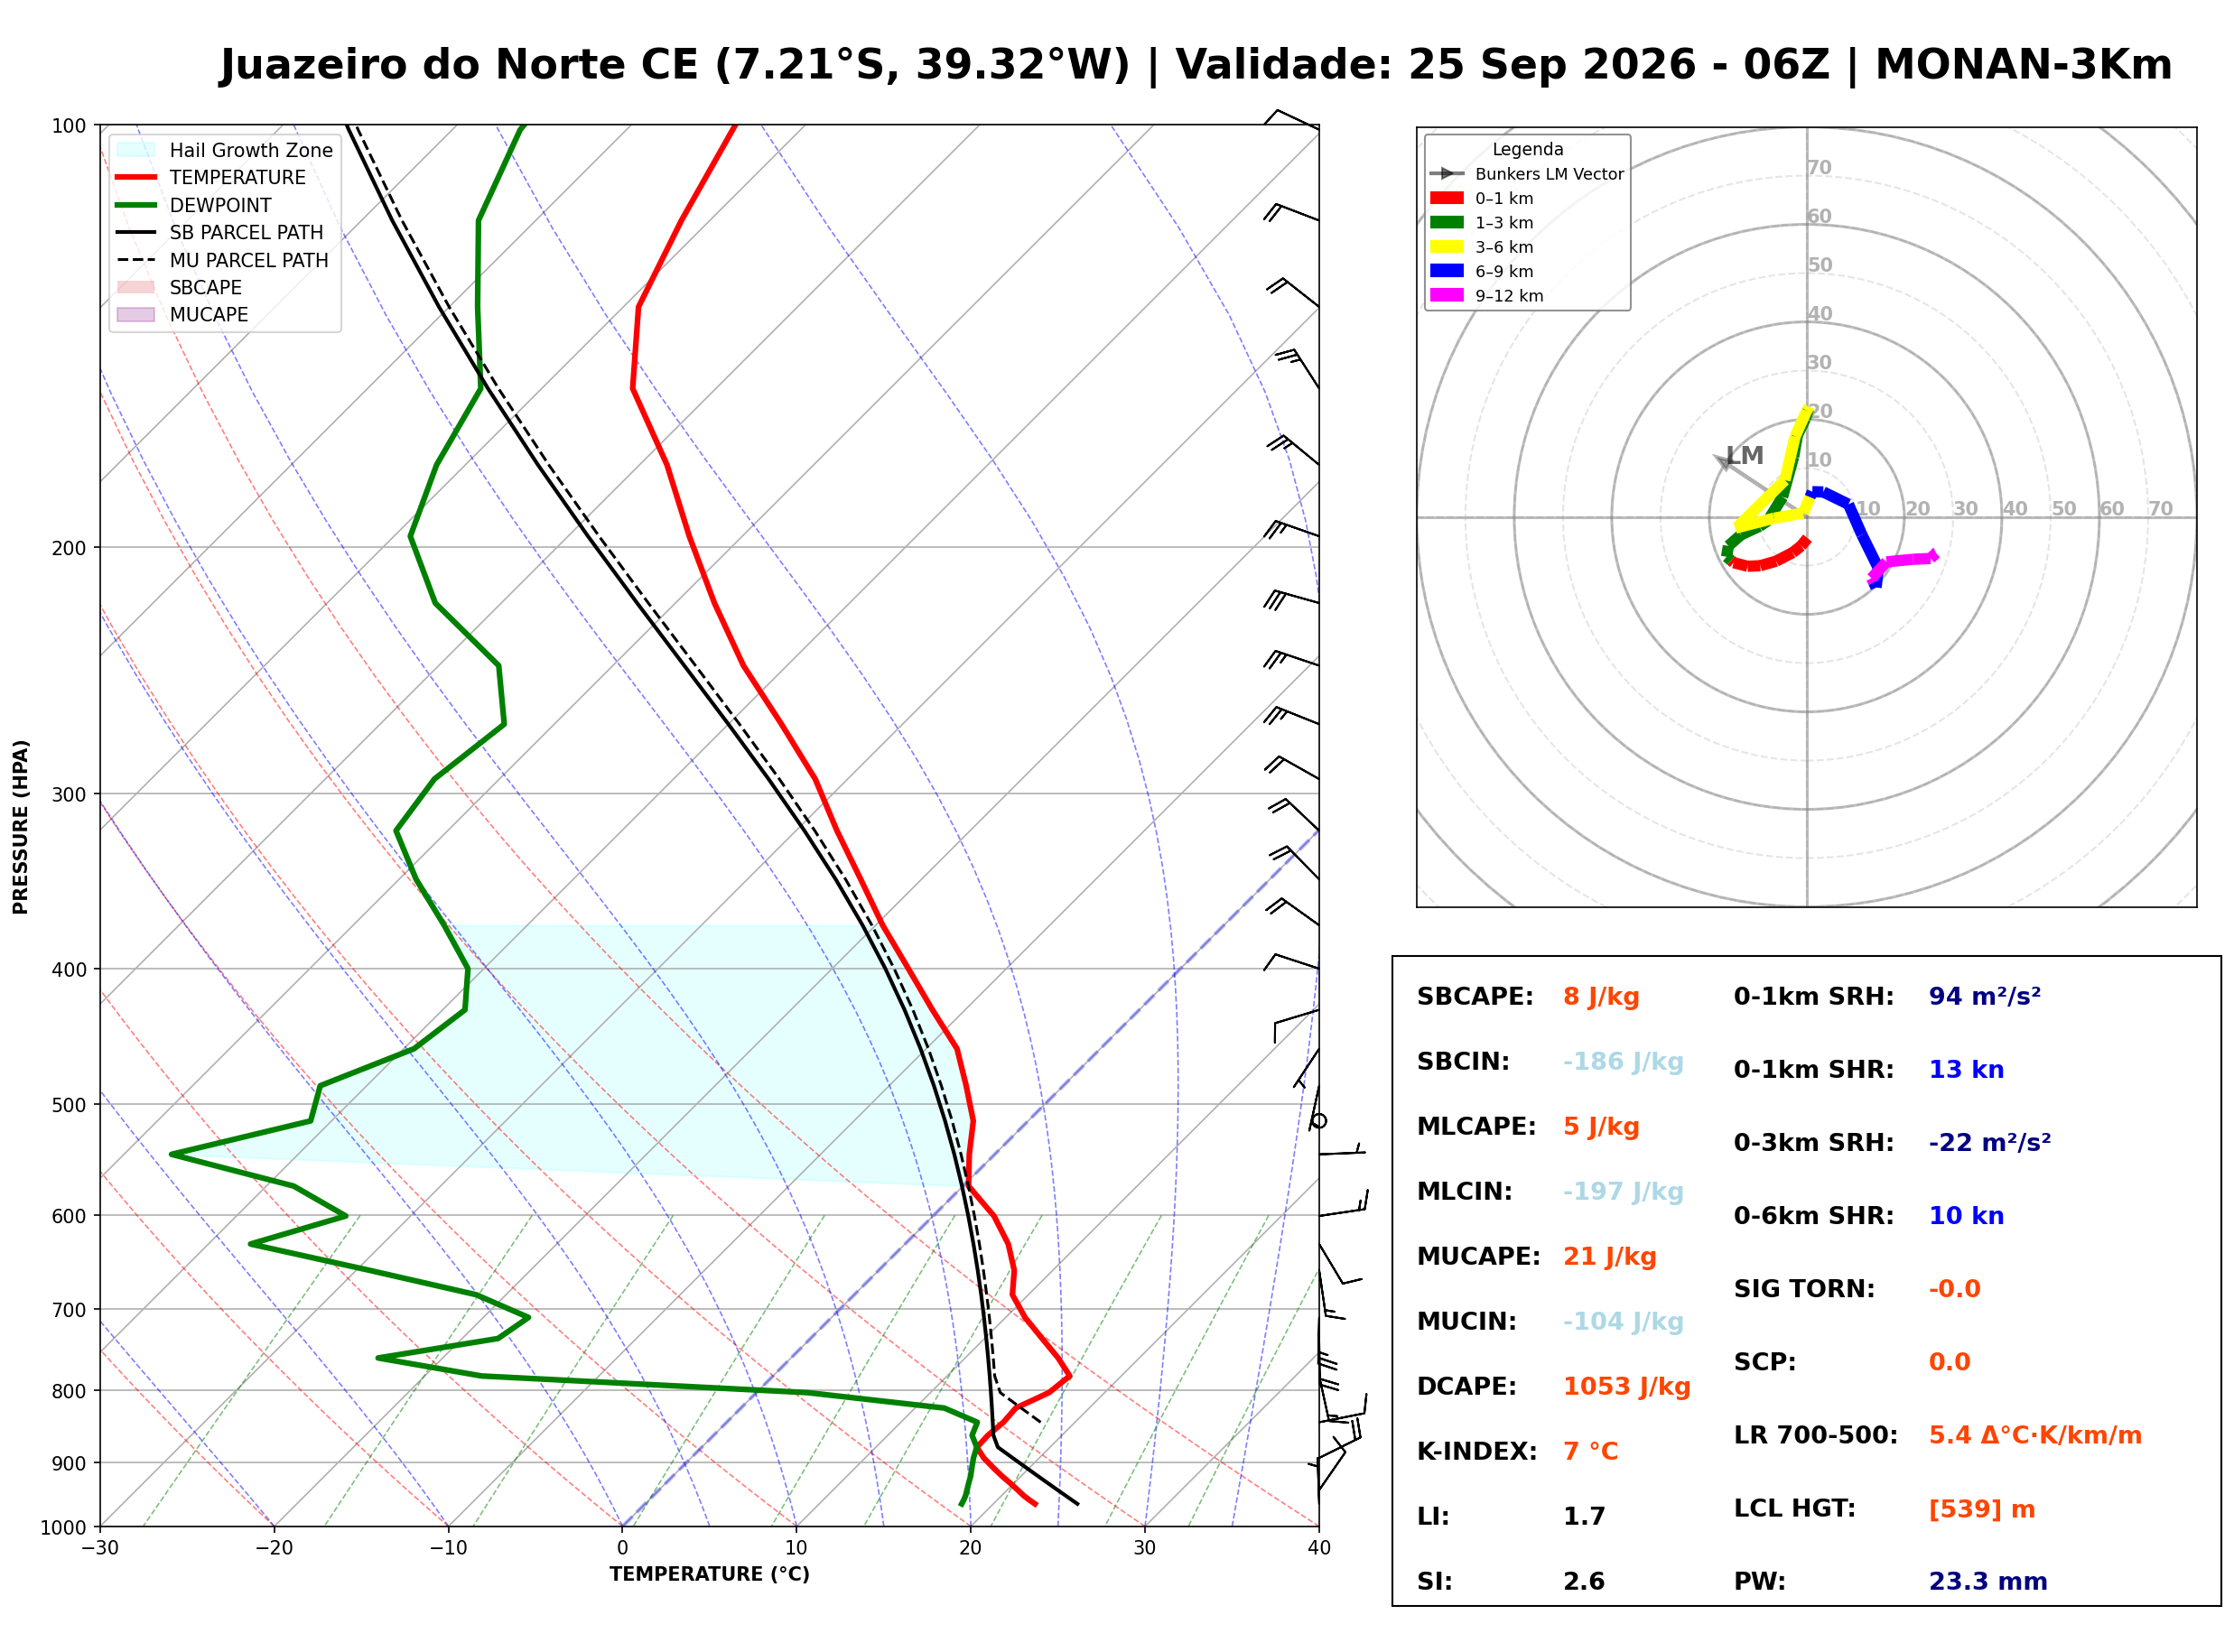Screen dimensions: 2234x1652
Task: Click the red TEMPERATURE legend line
Action: [136, 177]
